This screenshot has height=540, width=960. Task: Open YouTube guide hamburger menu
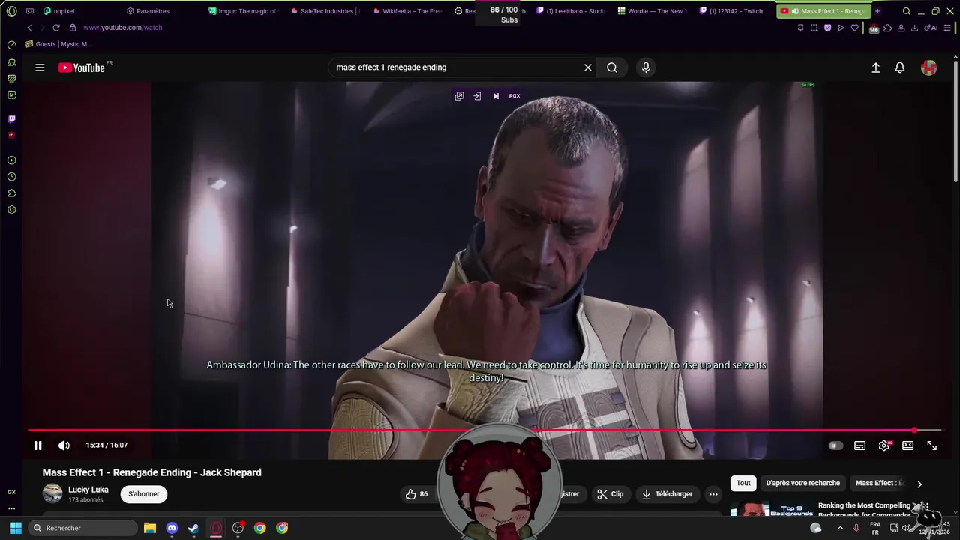pos(40,67)
